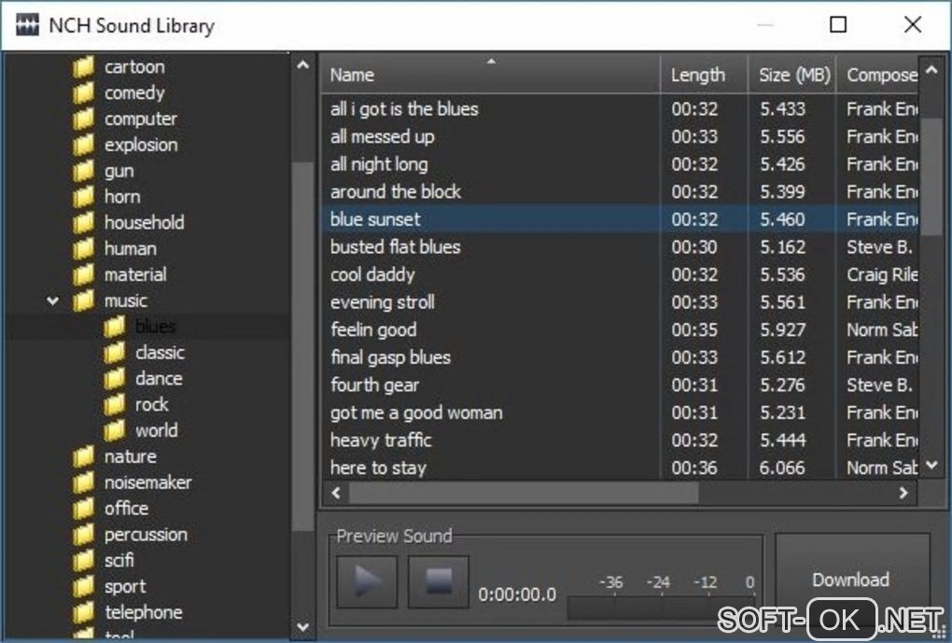Open the office folder icon
The width and height of the screenshot is (952, 643).
pos(84,509)
